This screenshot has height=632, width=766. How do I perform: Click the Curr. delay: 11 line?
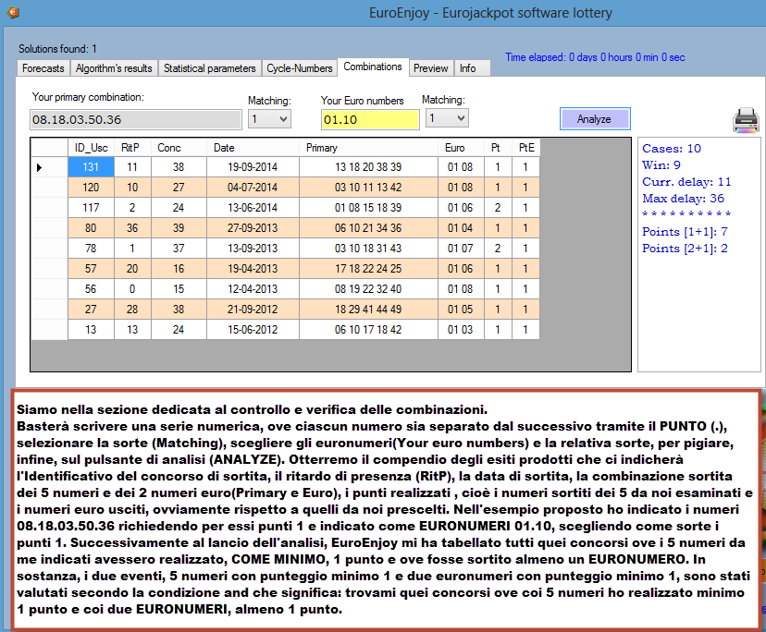[x=686, y=181]
